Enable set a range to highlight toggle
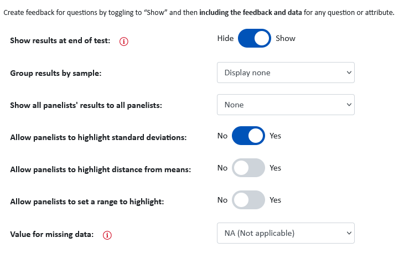399x253 pixels. [248, 200]
